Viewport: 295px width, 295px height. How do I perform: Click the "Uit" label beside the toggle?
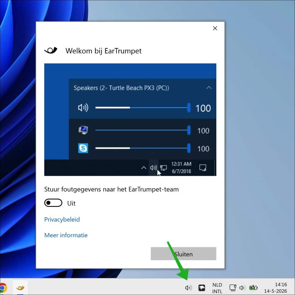(71, 203)
